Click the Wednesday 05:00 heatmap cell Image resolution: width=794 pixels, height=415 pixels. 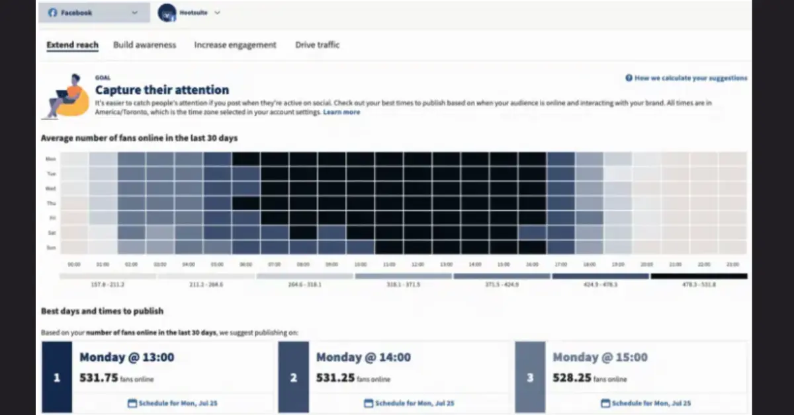(218, 188)
